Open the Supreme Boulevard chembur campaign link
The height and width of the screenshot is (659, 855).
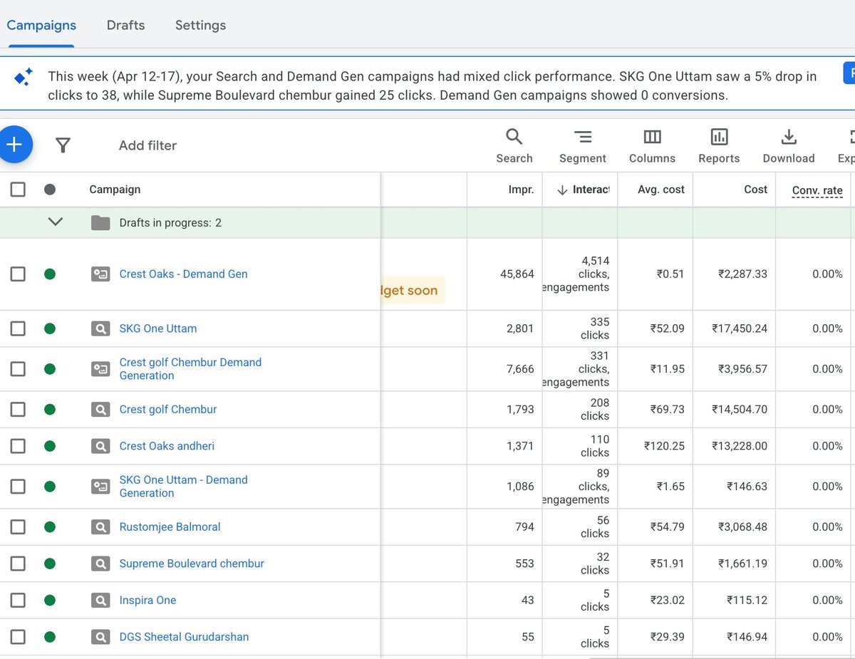click(192, 564)
